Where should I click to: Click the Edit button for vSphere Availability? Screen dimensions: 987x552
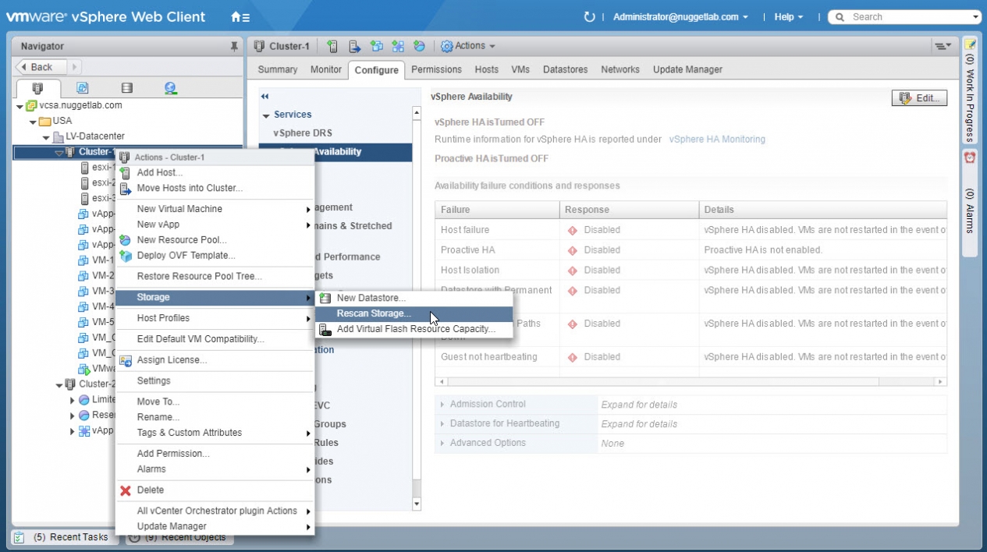[919, 98]
